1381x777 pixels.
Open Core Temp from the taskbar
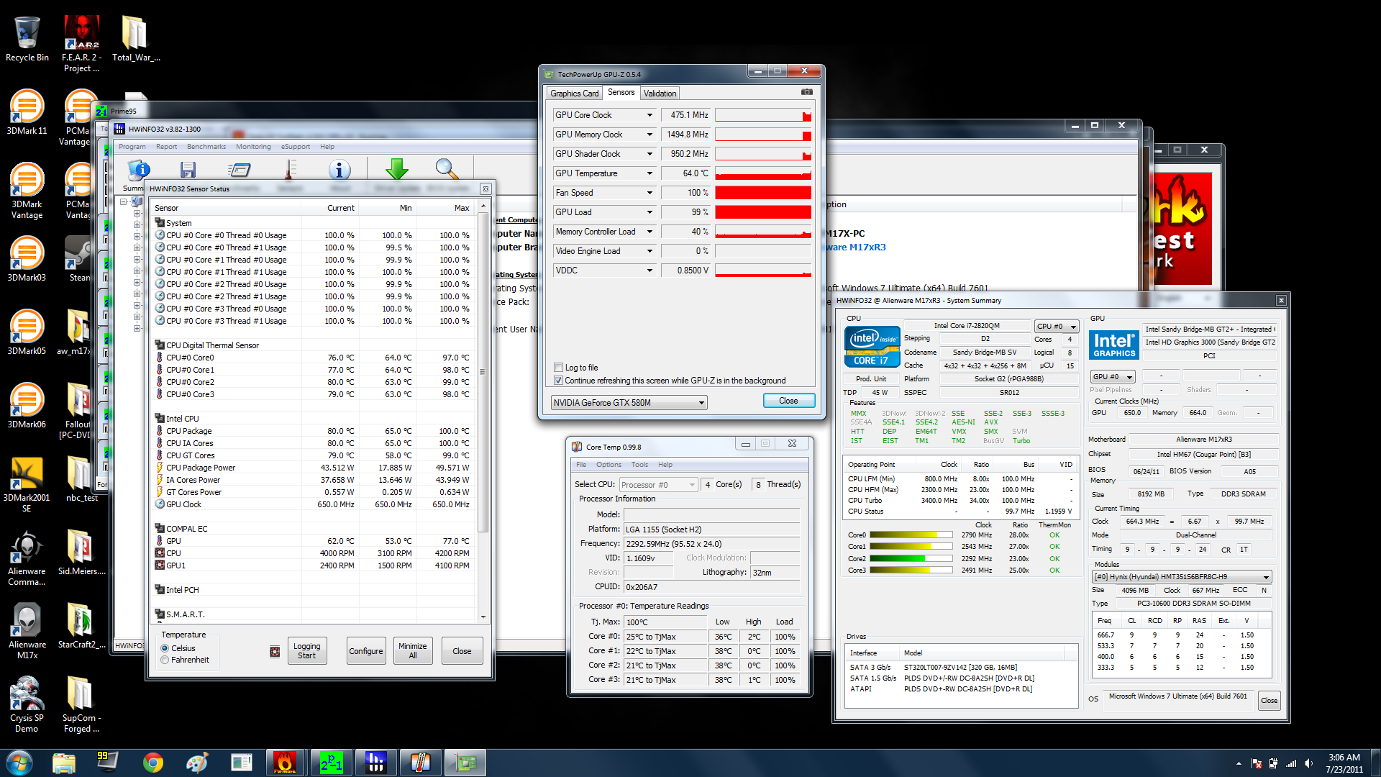coord(420,763)
